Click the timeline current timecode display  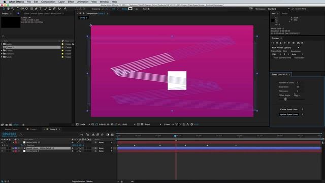pos(9,134)
